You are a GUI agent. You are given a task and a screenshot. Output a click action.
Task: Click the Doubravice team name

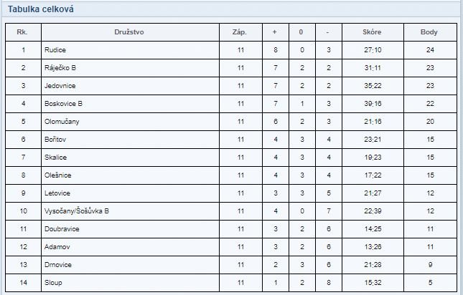tap(62, 229)
